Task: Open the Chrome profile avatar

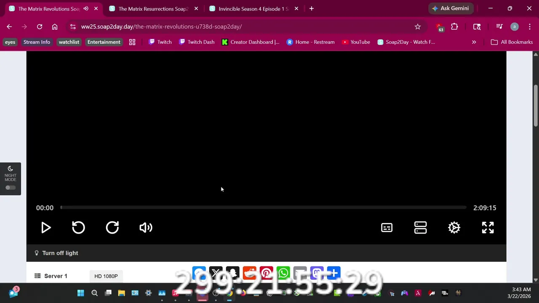Action: (514, 27)
